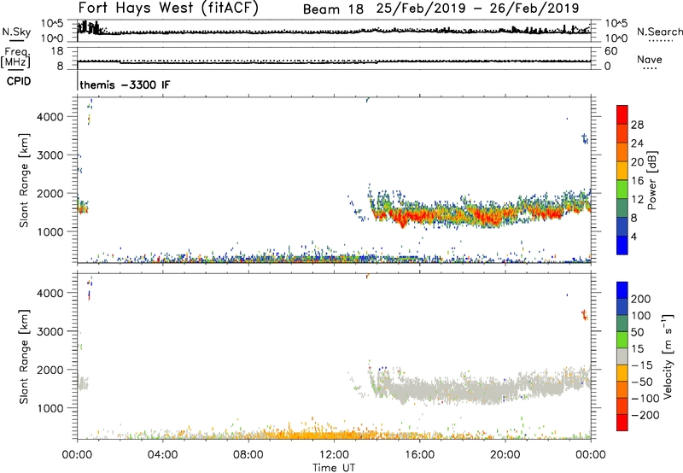683x473 pixels.
Task: Click 'Slant Range [km]' label of power panel
Action: tap(24, 180)
